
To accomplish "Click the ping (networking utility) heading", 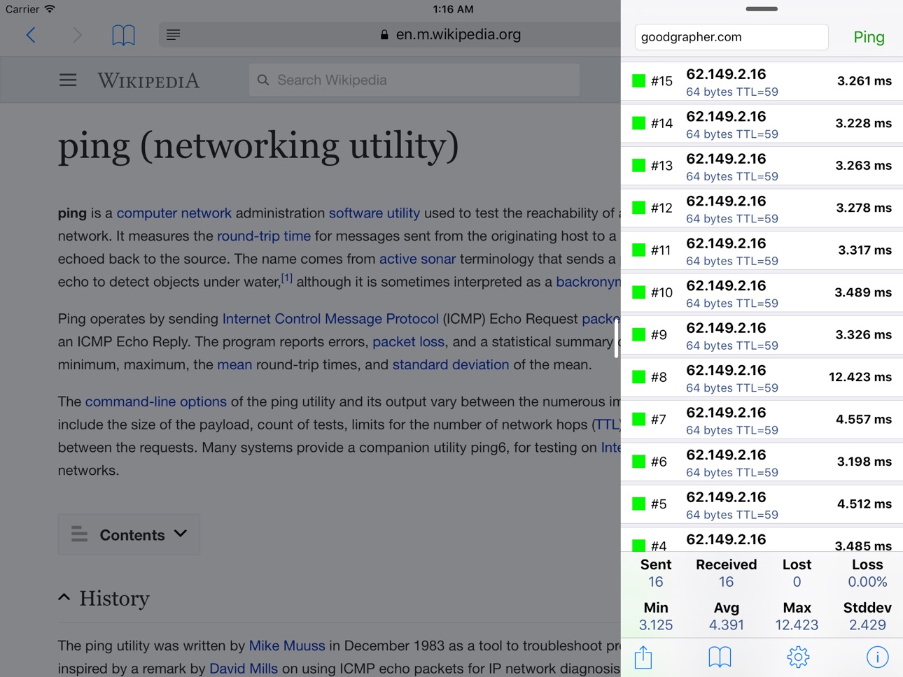I will coord(258,146).
